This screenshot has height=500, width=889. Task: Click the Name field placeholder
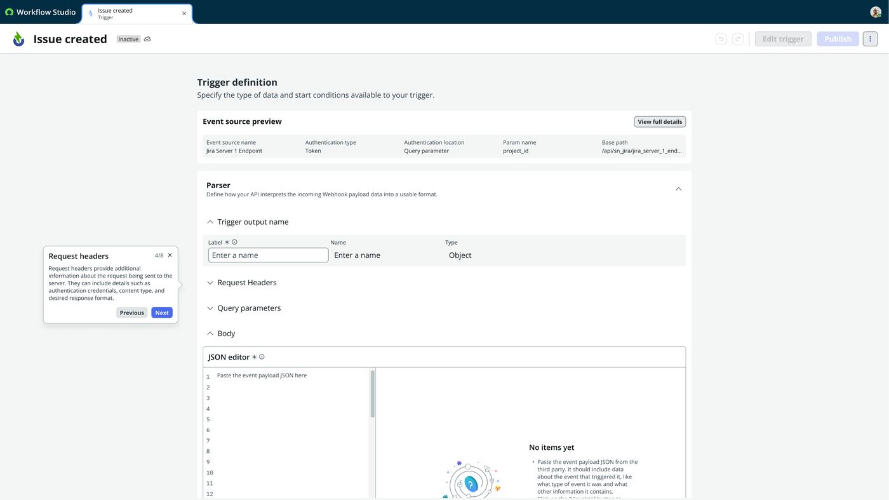click(357, 255)
